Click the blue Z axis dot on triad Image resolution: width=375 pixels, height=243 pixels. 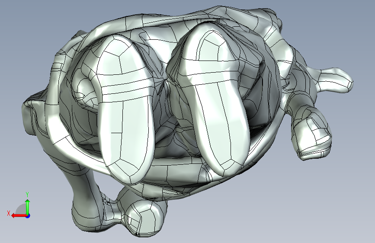point(28,216)
